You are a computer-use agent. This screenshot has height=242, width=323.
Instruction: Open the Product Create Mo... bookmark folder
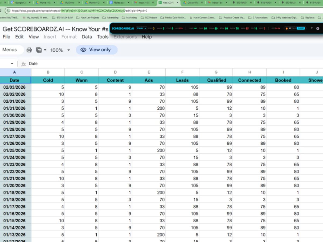(x=232, y=18)
